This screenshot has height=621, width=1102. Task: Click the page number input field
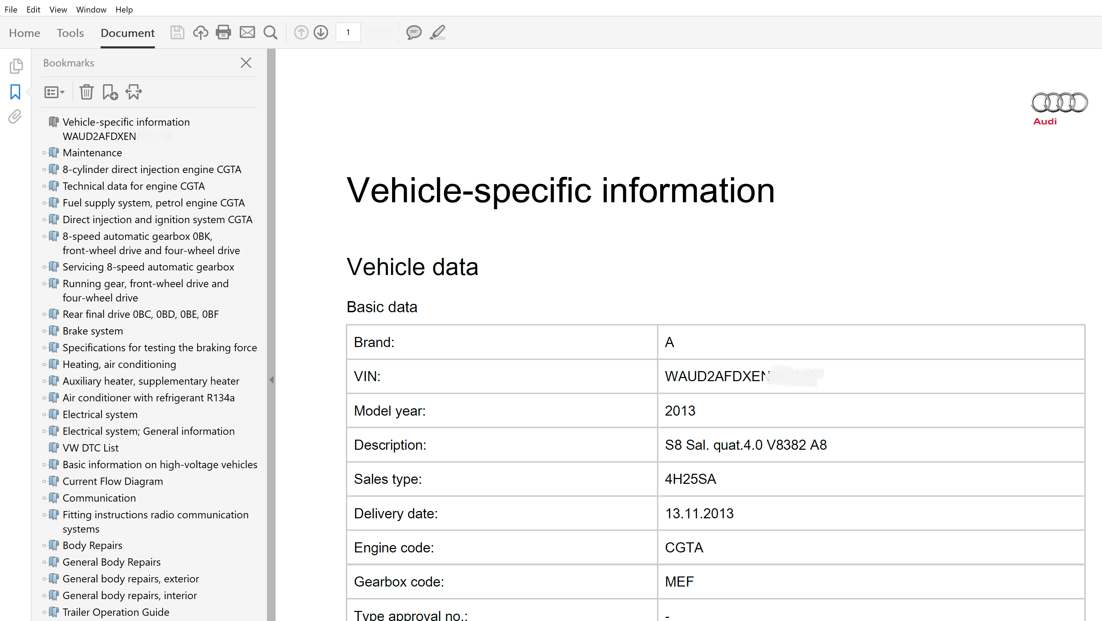click(x=348, y=32)
